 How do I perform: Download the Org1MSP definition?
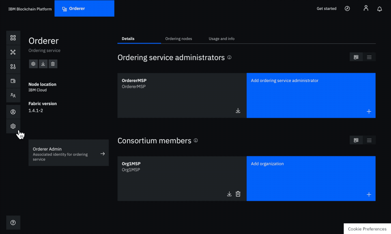(229, 194)
